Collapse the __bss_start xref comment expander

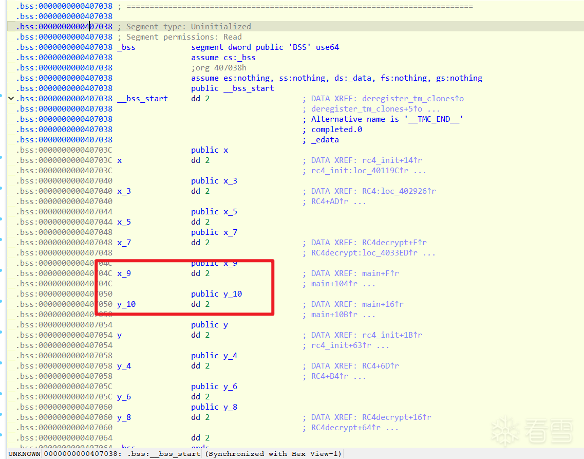(11, 98)
